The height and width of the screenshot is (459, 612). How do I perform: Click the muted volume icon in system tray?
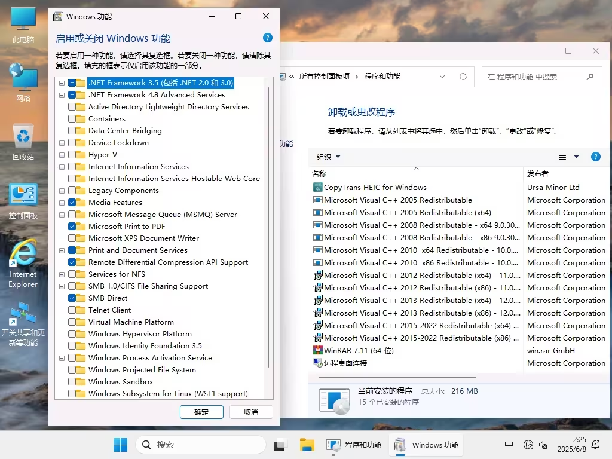(543, 445)
